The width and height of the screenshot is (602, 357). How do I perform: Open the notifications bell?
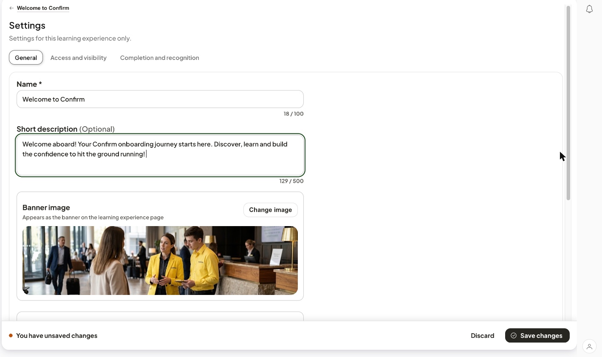tap(589, 9)
